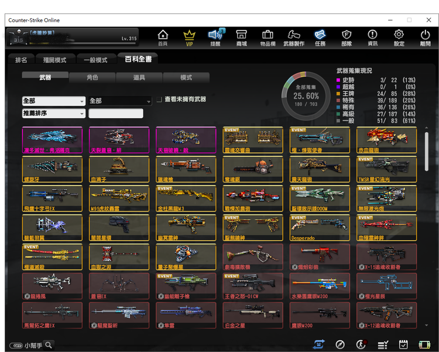Switch to the 排名 tab

(x=21, y=60)
